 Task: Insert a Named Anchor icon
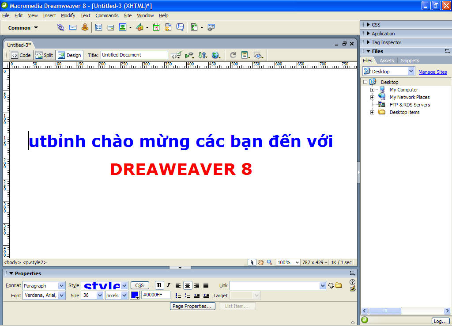pyautogui.click(x=85, y=27)
